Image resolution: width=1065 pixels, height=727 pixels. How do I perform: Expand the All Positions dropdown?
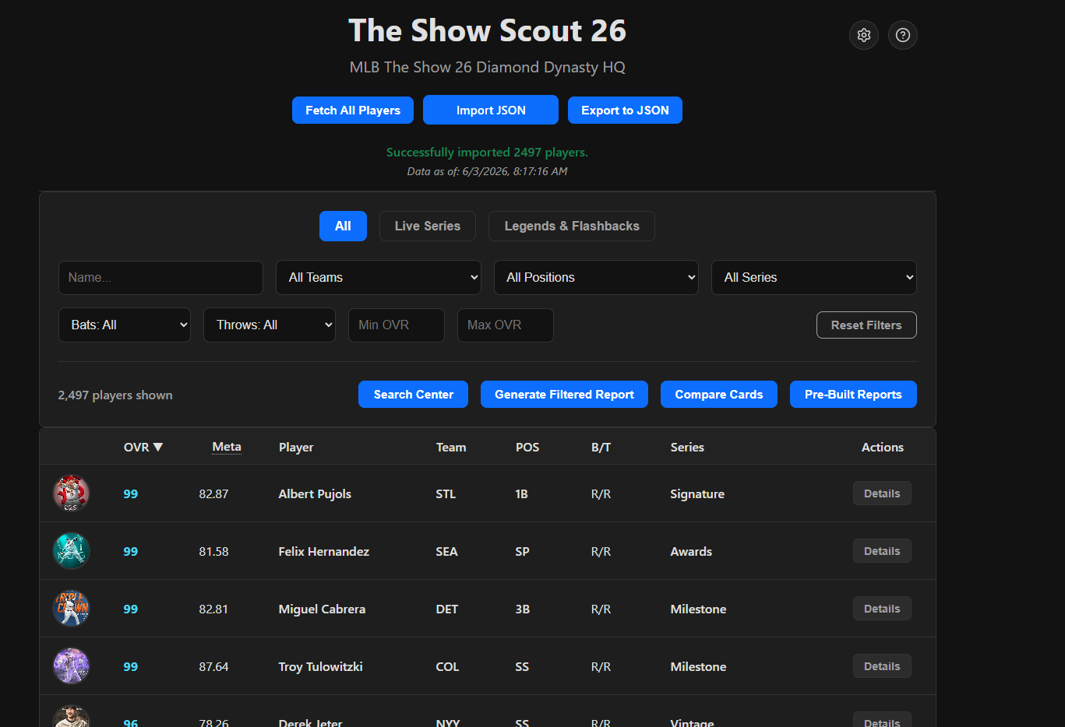tap(596, 277)
